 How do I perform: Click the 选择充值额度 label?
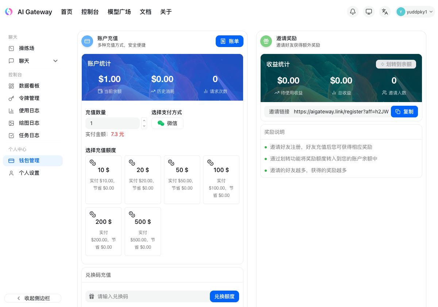pos(101,150)
